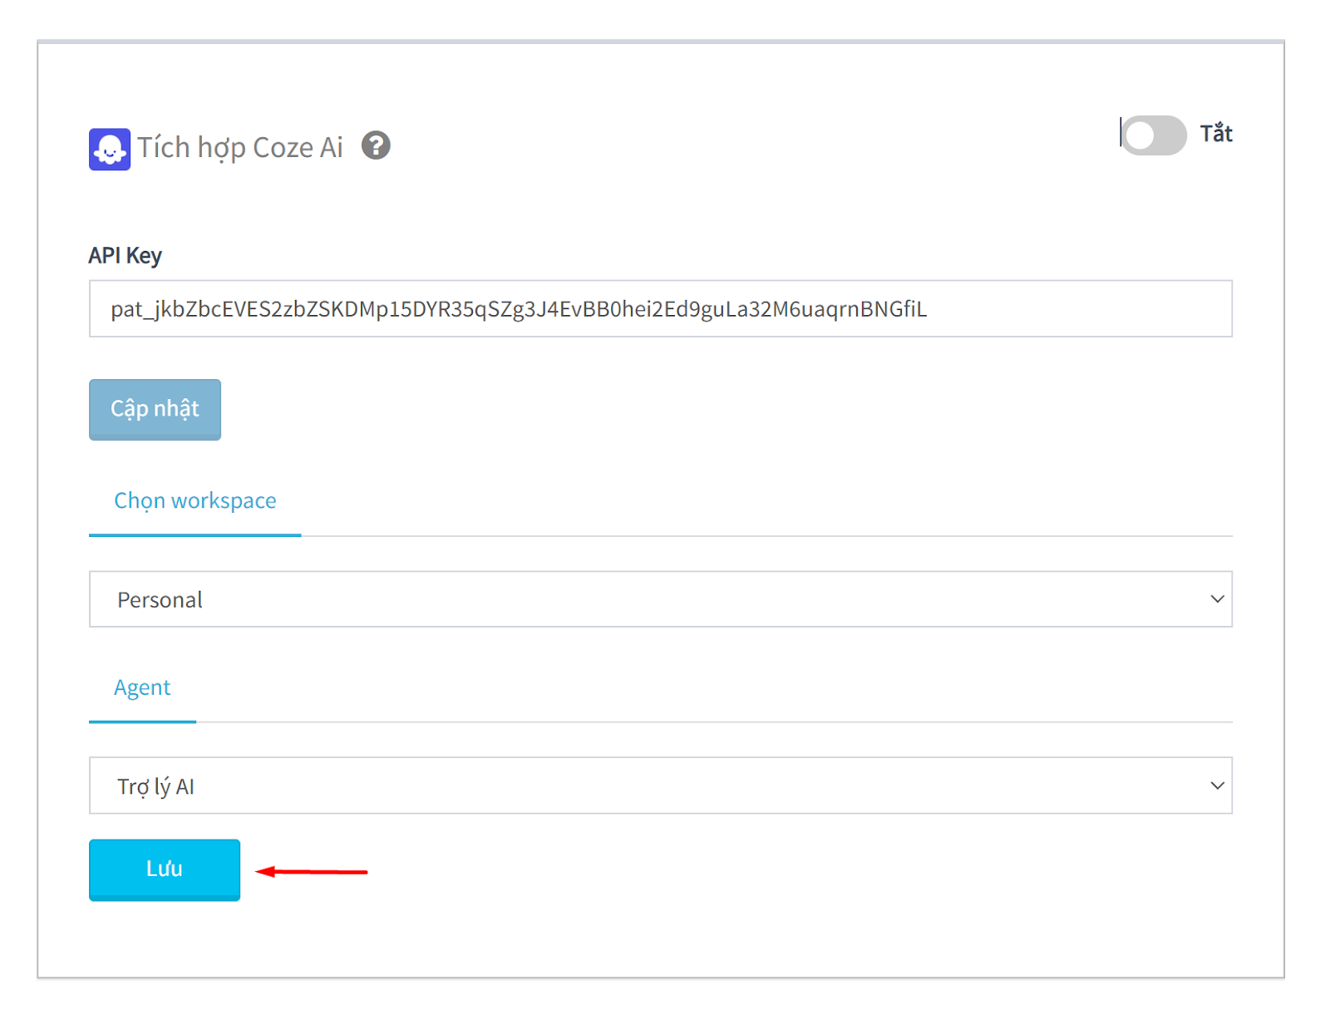The image size is (1330, 1029).
Task: Open the help question mark icon
Action: click(376, 145)
